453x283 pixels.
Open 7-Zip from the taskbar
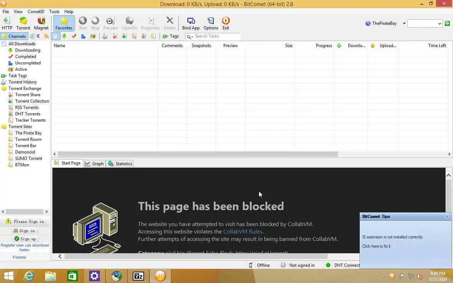coord(138,276)
